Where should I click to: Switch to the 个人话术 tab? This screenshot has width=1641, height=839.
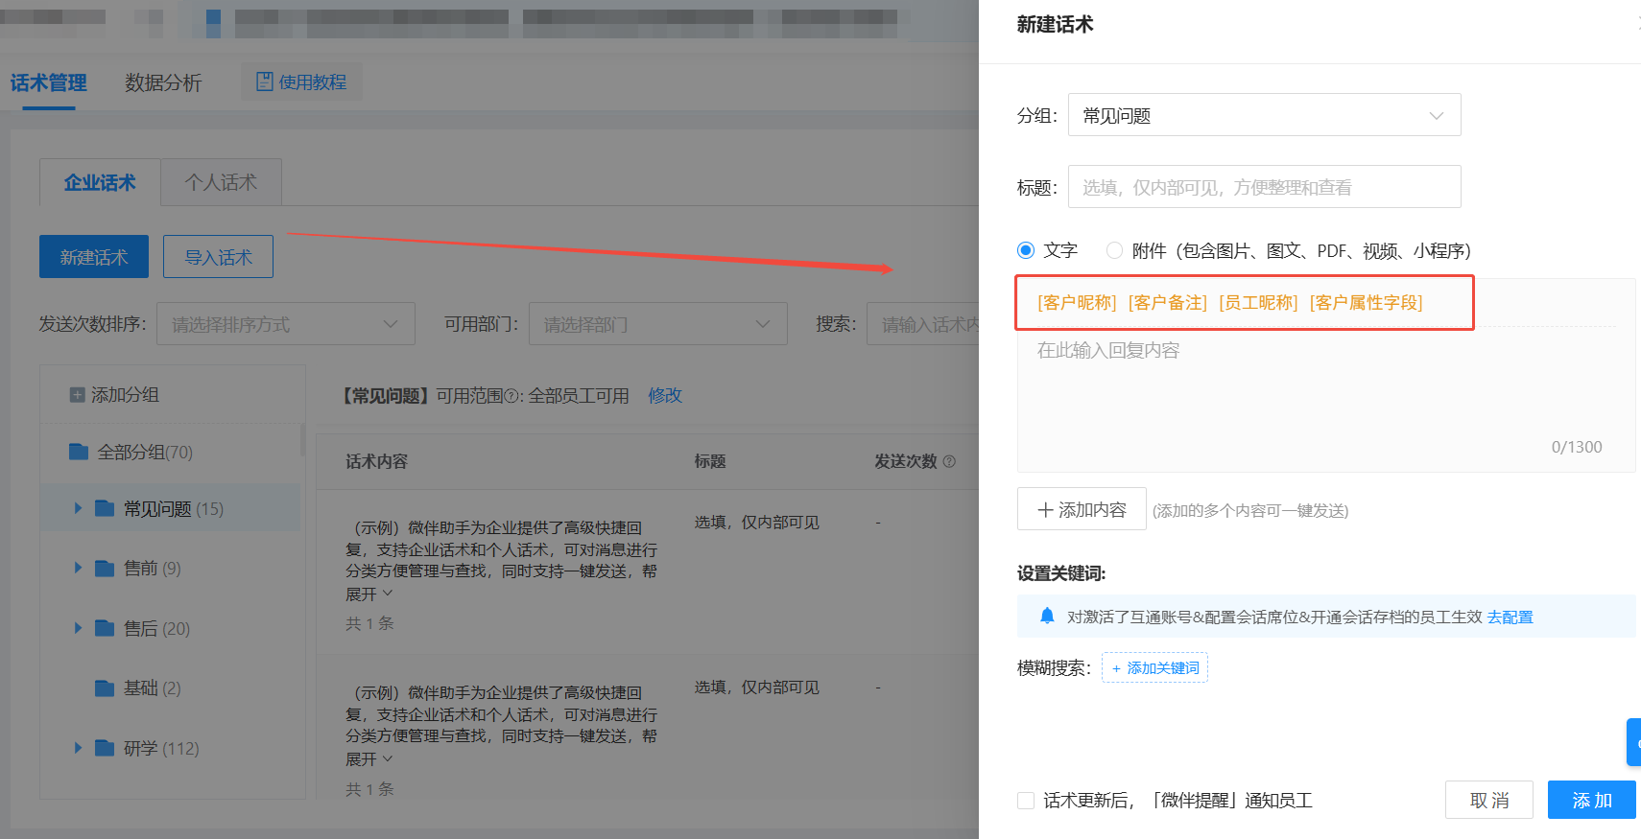pos(221,182)
